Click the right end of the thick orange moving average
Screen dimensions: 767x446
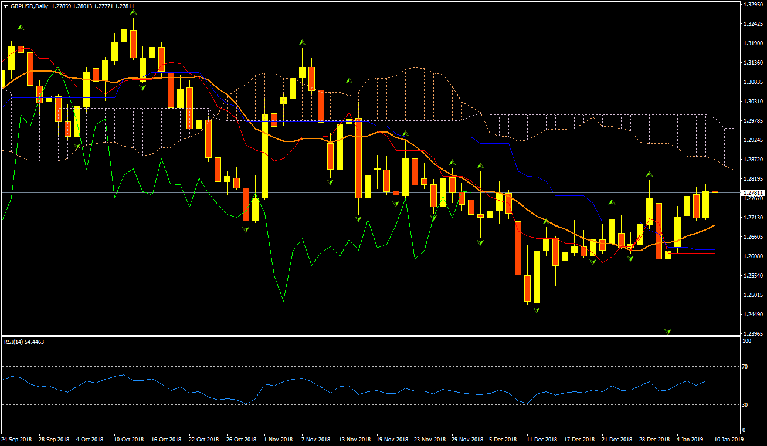(714, 225)
